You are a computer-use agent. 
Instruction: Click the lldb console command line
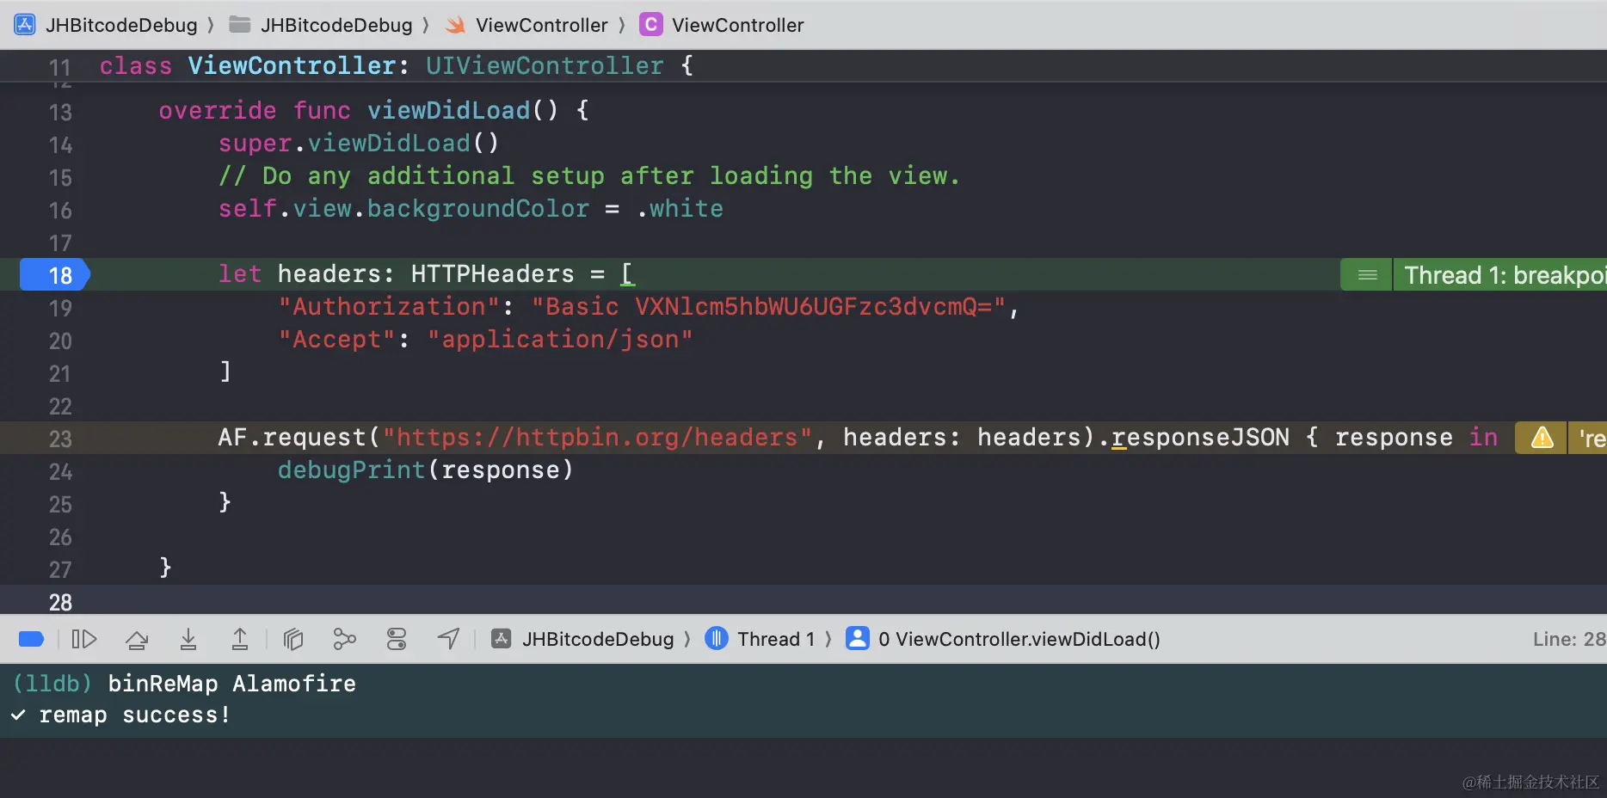(x=184, y=684)
